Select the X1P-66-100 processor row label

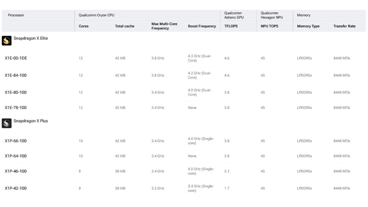(x=16, y=141)
